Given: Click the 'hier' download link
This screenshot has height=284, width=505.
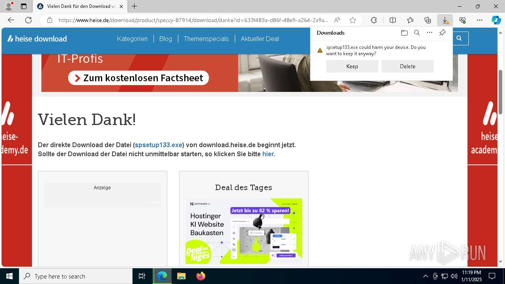Looking at the screenshot, I should click(268, 154).
